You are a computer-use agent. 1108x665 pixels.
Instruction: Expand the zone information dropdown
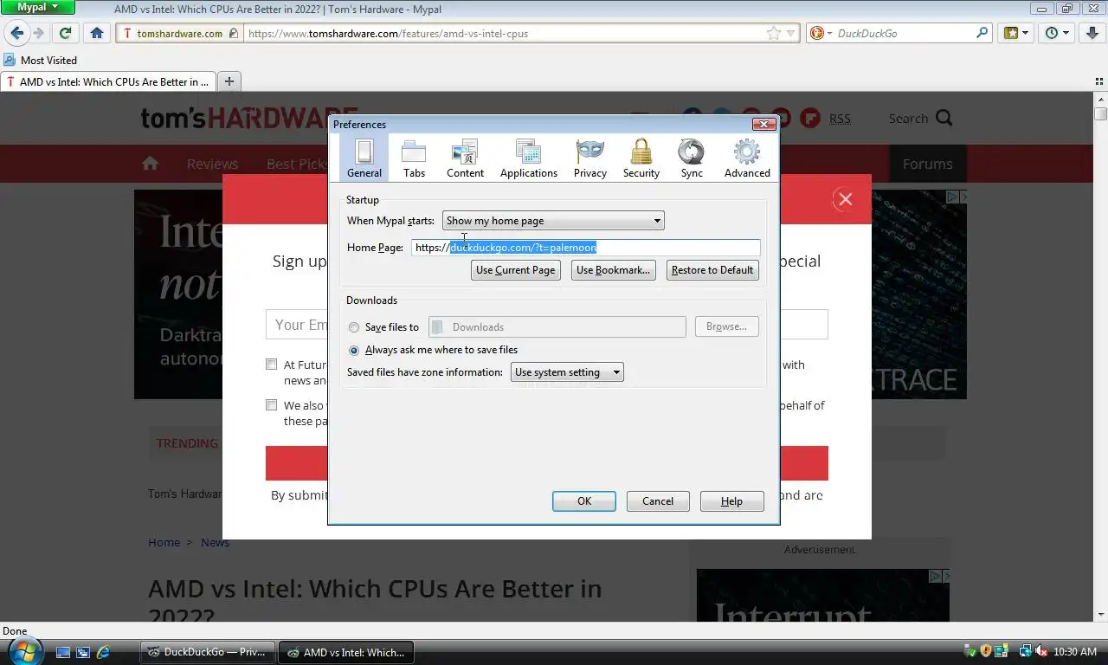[567, 372]
